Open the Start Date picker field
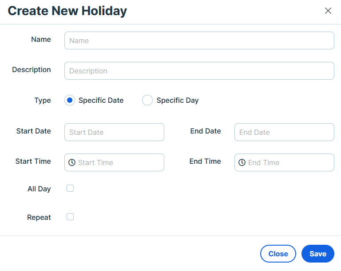The height and width of the screenshot is (271, 341). pos(114,132)
